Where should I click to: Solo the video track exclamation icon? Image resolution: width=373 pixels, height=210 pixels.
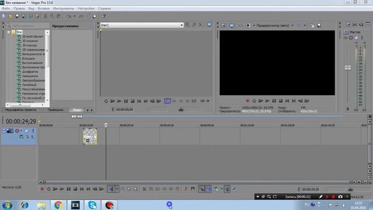33,131
